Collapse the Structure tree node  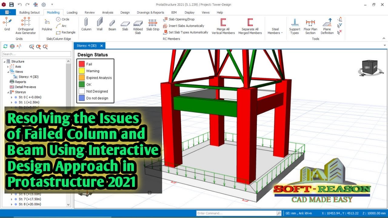5,61
